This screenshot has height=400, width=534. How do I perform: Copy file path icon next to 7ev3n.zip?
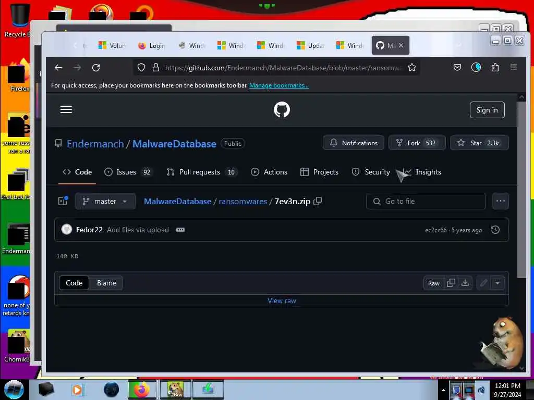(318, 202)
